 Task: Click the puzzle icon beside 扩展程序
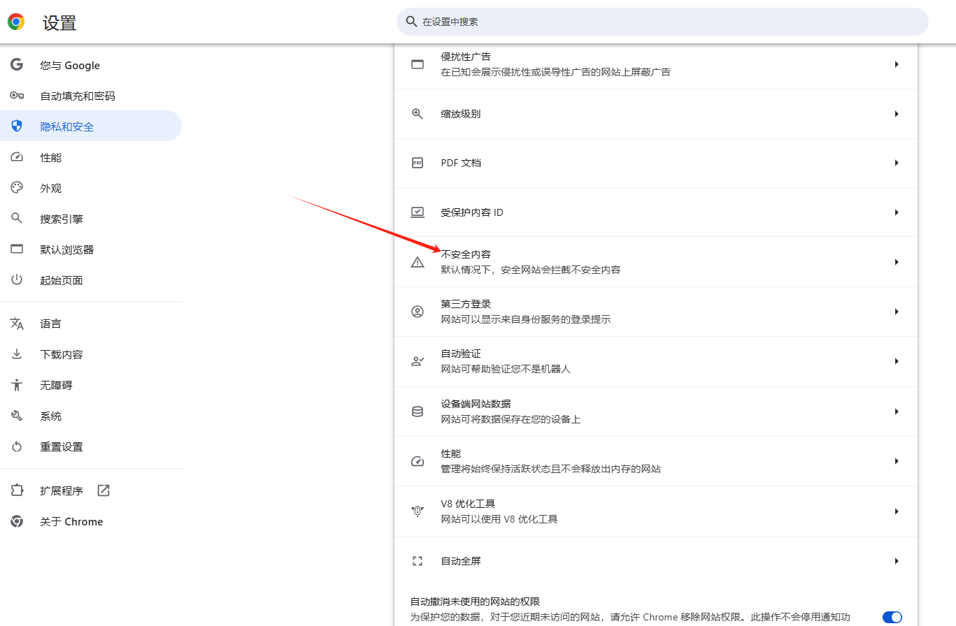[x=17, y=490]
